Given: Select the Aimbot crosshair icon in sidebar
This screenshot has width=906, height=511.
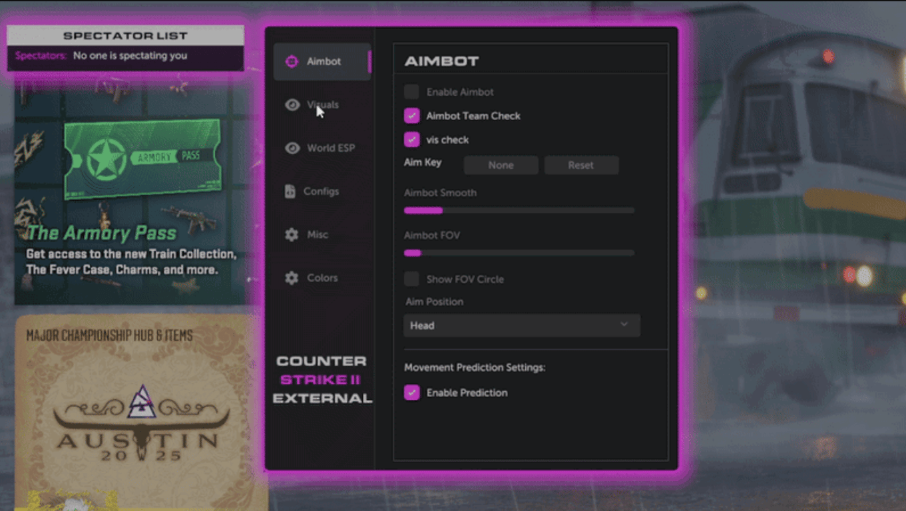Looking at the screenshot, I should click(x=292, y=61).
